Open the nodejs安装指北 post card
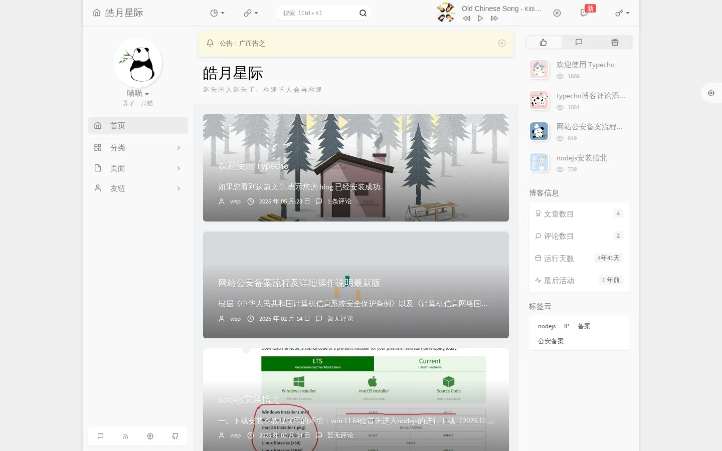 [356, 399]
